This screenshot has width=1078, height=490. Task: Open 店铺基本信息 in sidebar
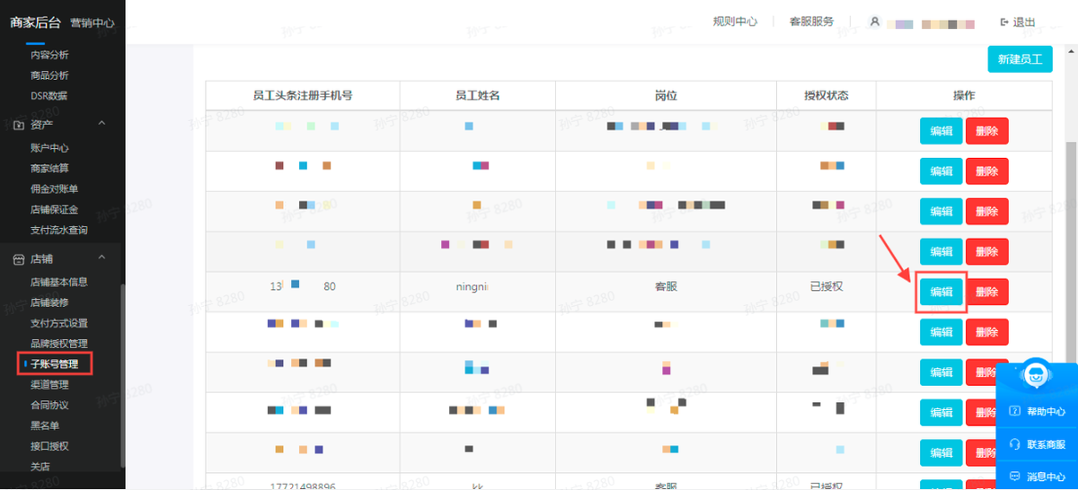coord(59,282)
